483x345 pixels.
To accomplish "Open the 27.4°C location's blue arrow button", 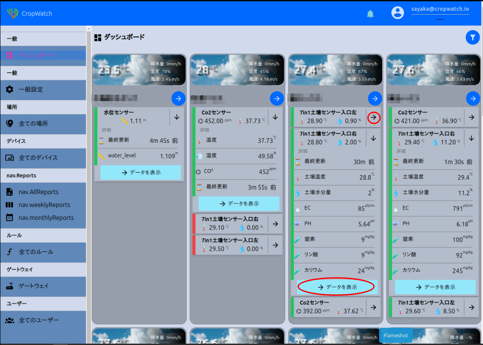I will (375, 99).
